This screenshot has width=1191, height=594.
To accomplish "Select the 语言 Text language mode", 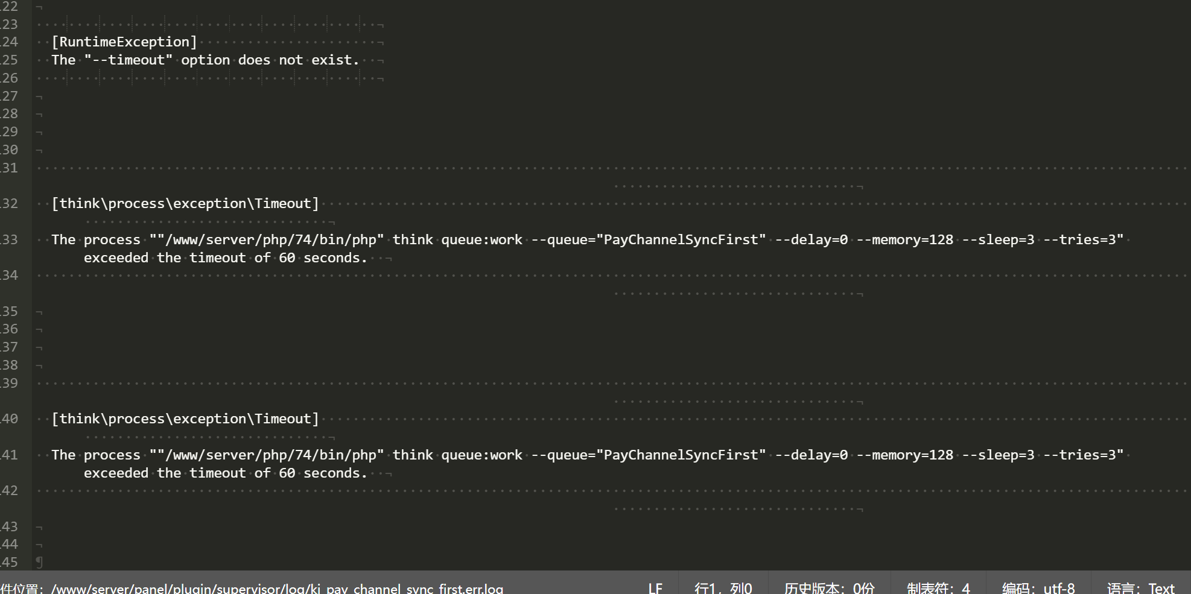I will [x=1140, y=588].
